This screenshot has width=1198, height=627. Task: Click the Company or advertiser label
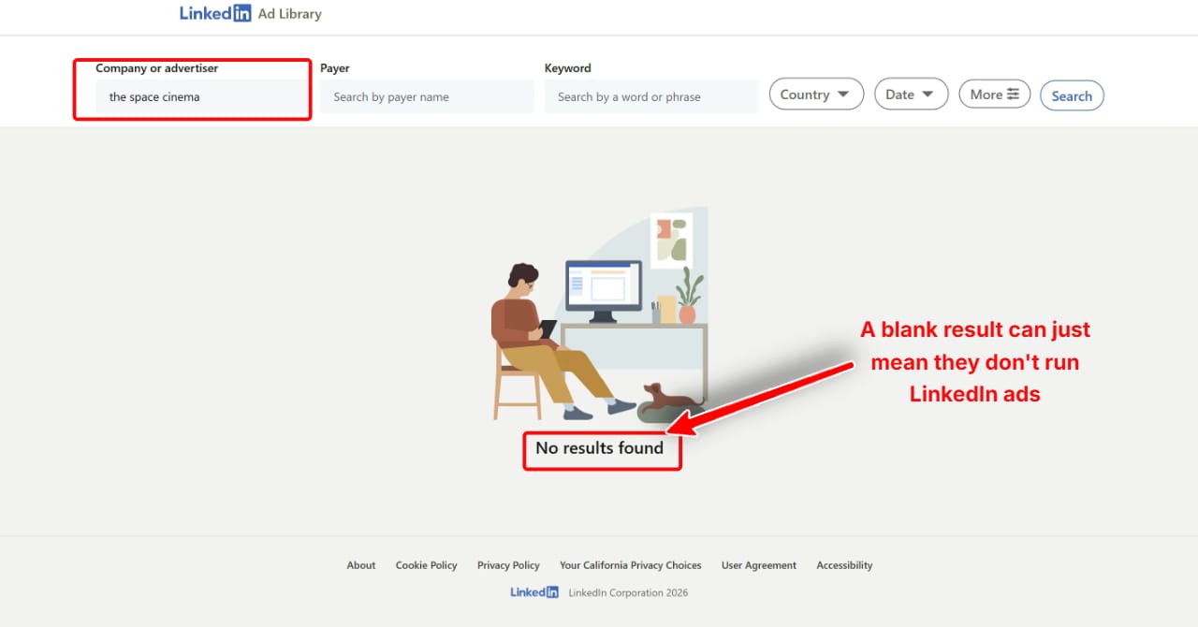[x=157, y=68]
